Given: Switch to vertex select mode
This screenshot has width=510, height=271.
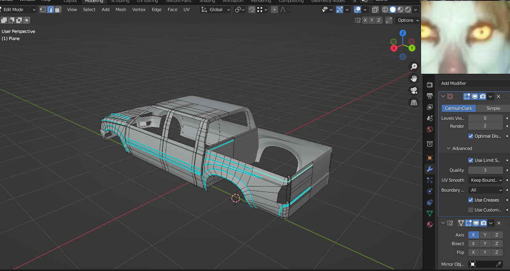Looking at the screenshot, I should pyautogui.click(x=43, y=10).
